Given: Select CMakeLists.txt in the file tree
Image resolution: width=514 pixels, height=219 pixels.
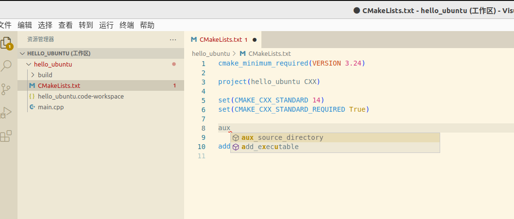Looking at the screenshot, I should click(101, 85).
